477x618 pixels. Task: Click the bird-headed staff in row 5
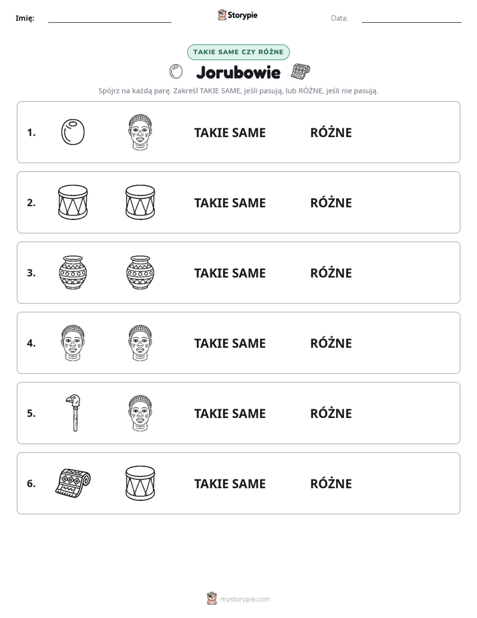coord(73,413)
